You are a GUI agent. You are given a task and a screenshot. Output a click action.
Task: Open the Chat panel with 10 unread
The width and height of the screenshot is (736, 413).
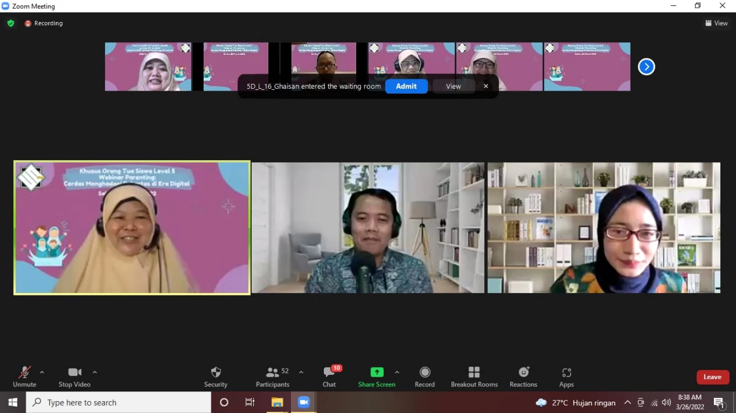click(329, 377)
